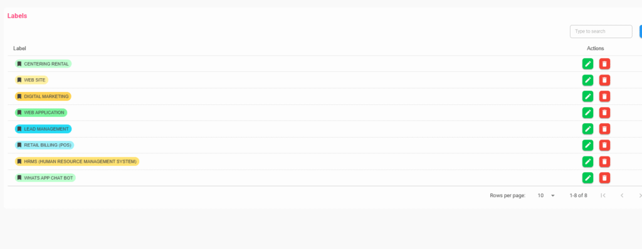Screen dimensions: 642x249
Task: Edit the HRMS label
Action: (587, 161)
